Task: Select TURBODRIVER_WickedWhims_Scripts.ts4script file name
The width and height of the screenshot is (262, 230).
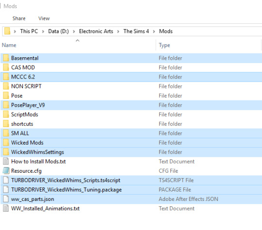Action: (65, 180)
